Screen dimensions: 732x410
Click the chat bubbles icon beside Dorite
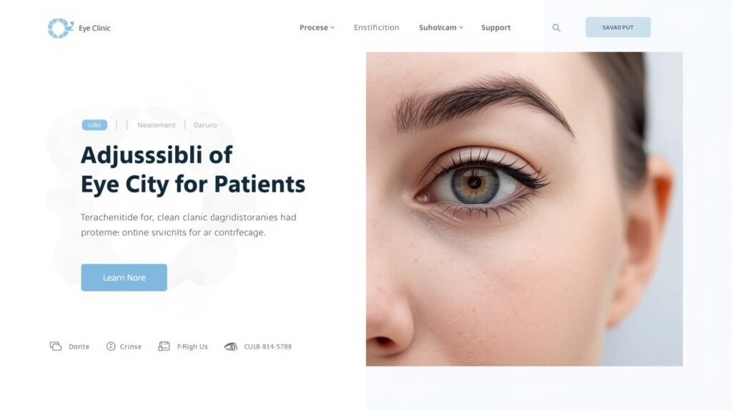pos(56,346)
